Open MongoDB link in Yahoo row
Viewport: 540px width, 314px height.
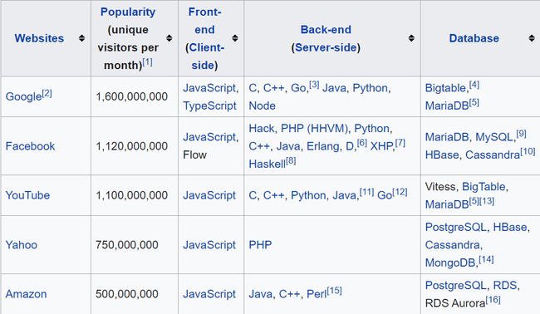[450, 262]
